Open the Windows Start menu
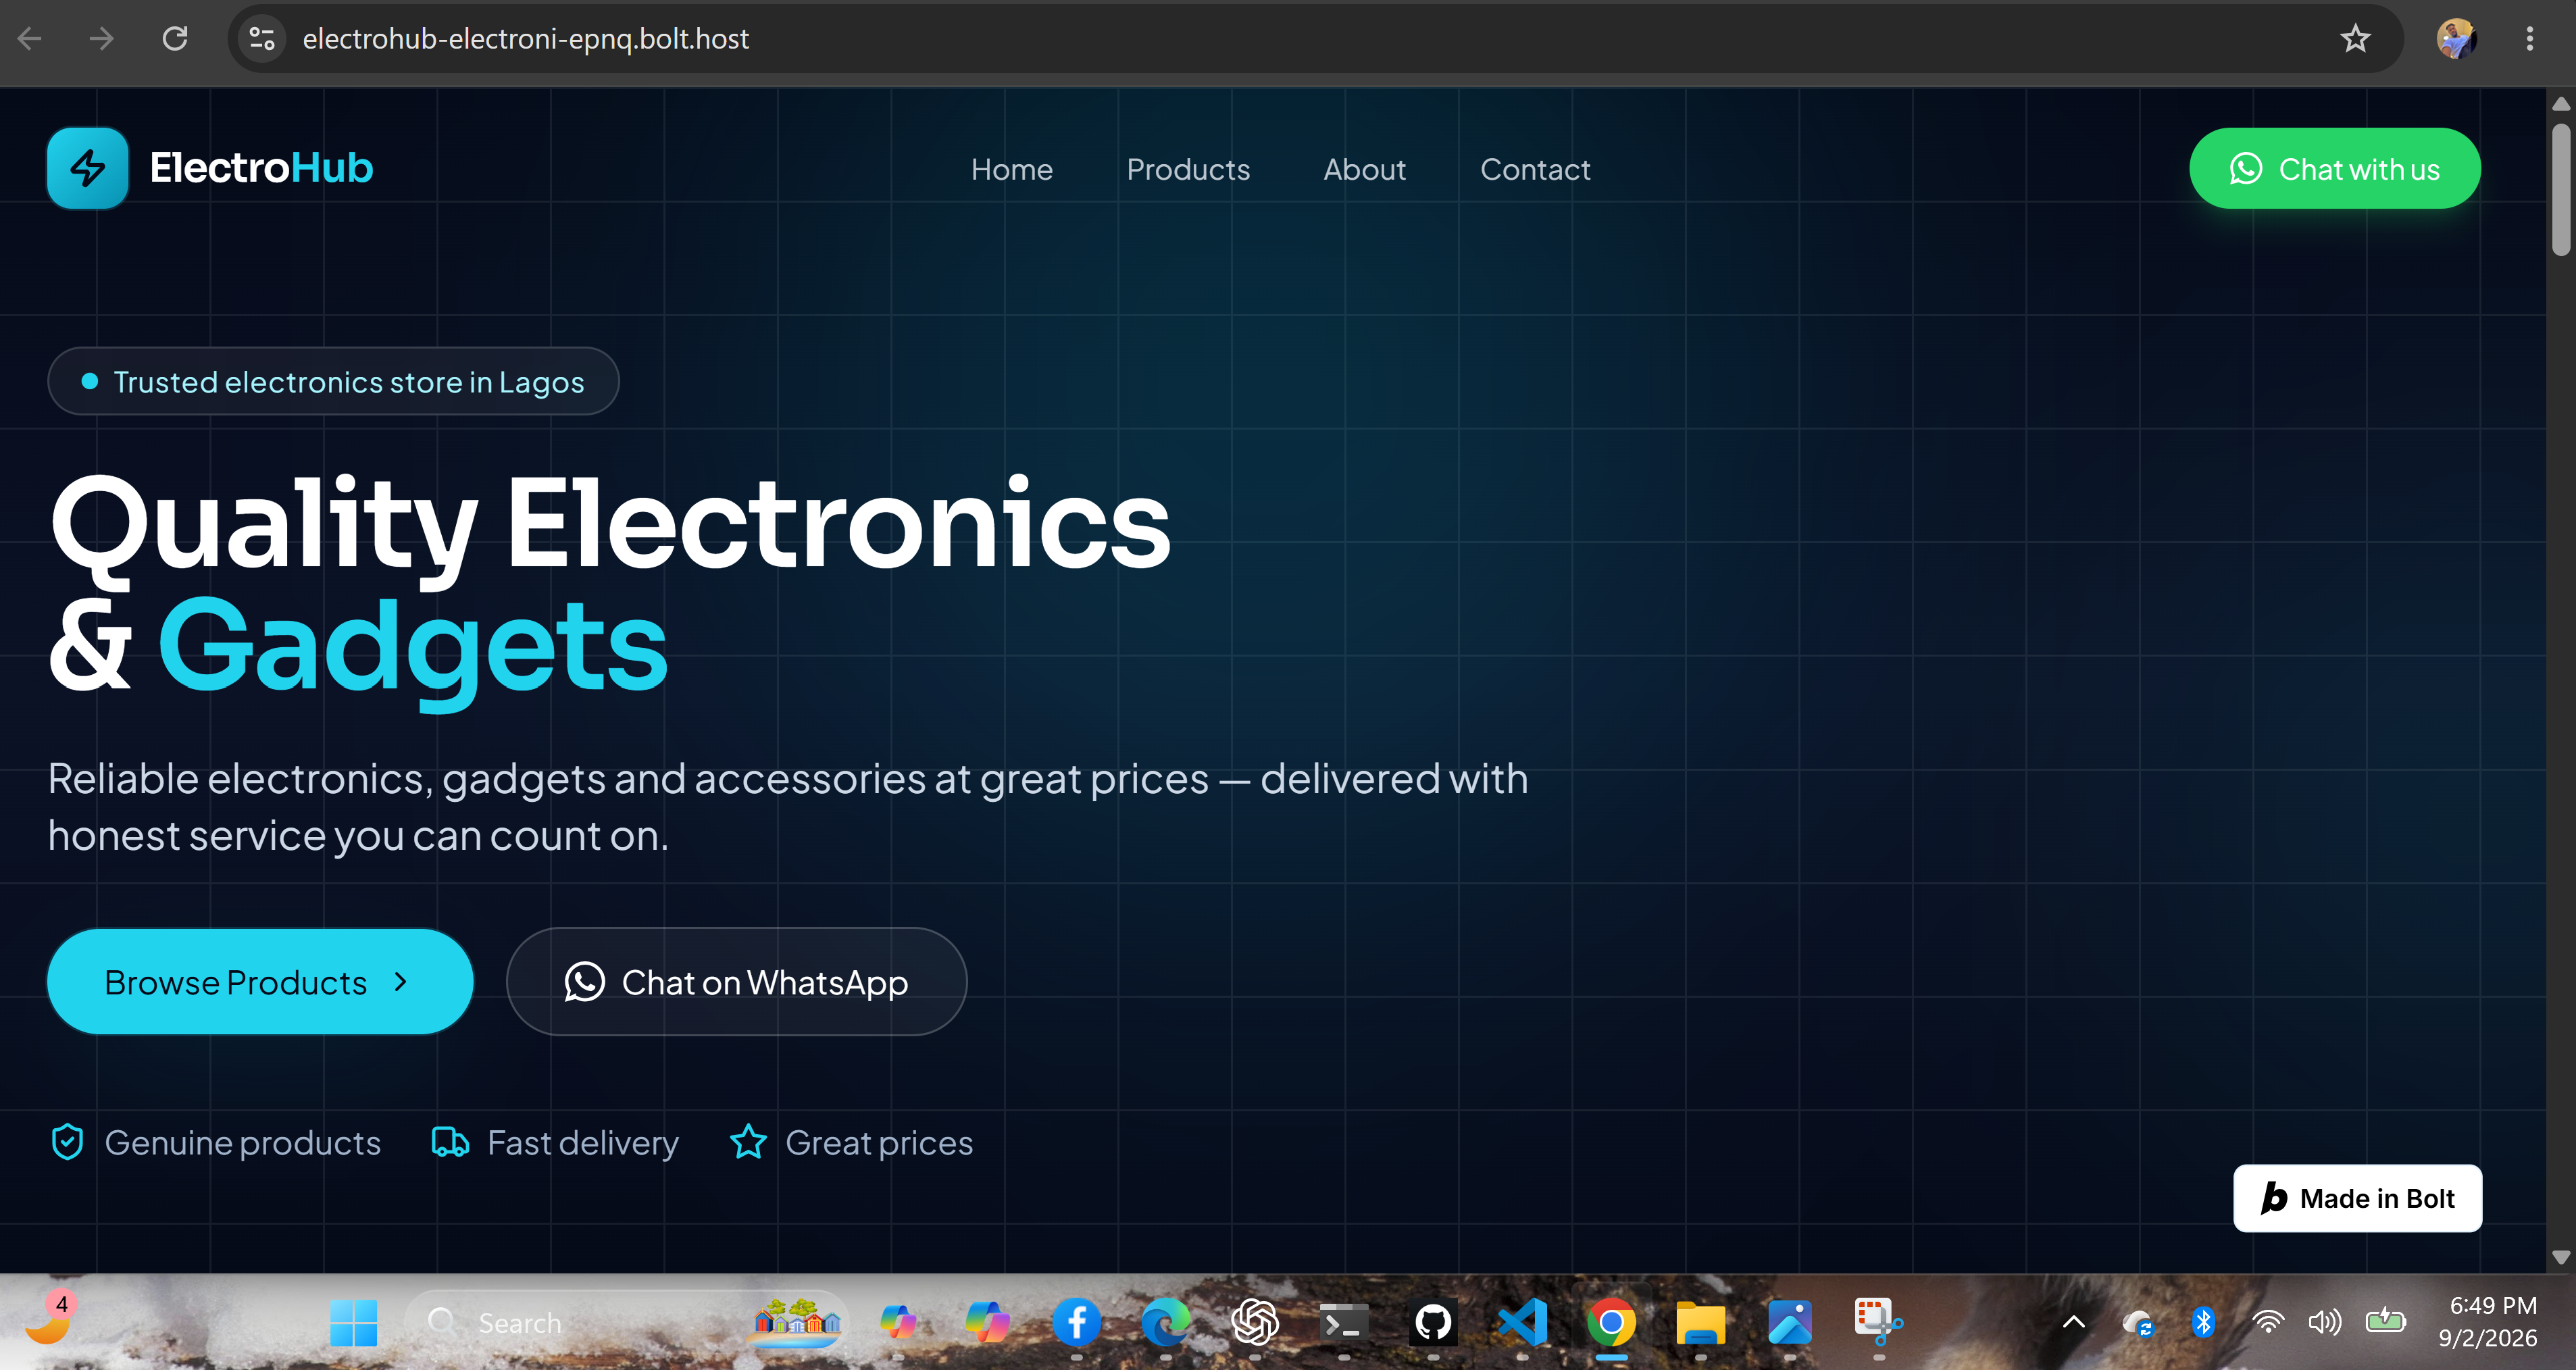The height and width of the screenshot is (1370, 2576). click(x=353, y=1322)
